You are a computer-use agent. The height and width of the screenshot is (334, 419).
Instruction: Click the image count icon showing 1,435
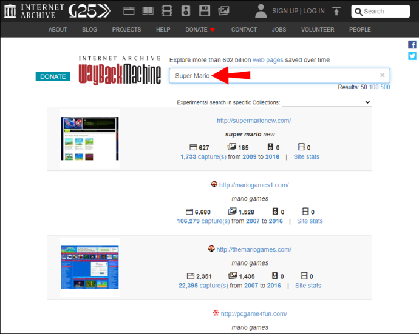tap(233, 275)
